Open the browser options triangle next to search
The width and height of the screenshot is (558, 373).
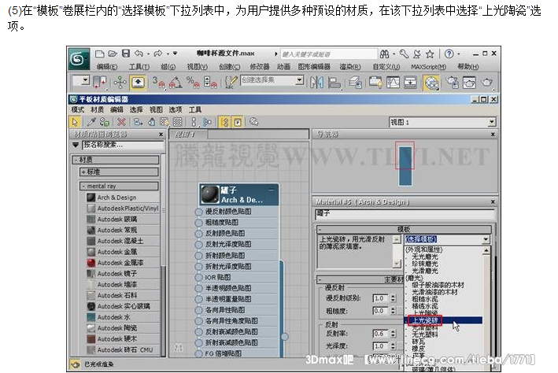[x=76, y=145]
